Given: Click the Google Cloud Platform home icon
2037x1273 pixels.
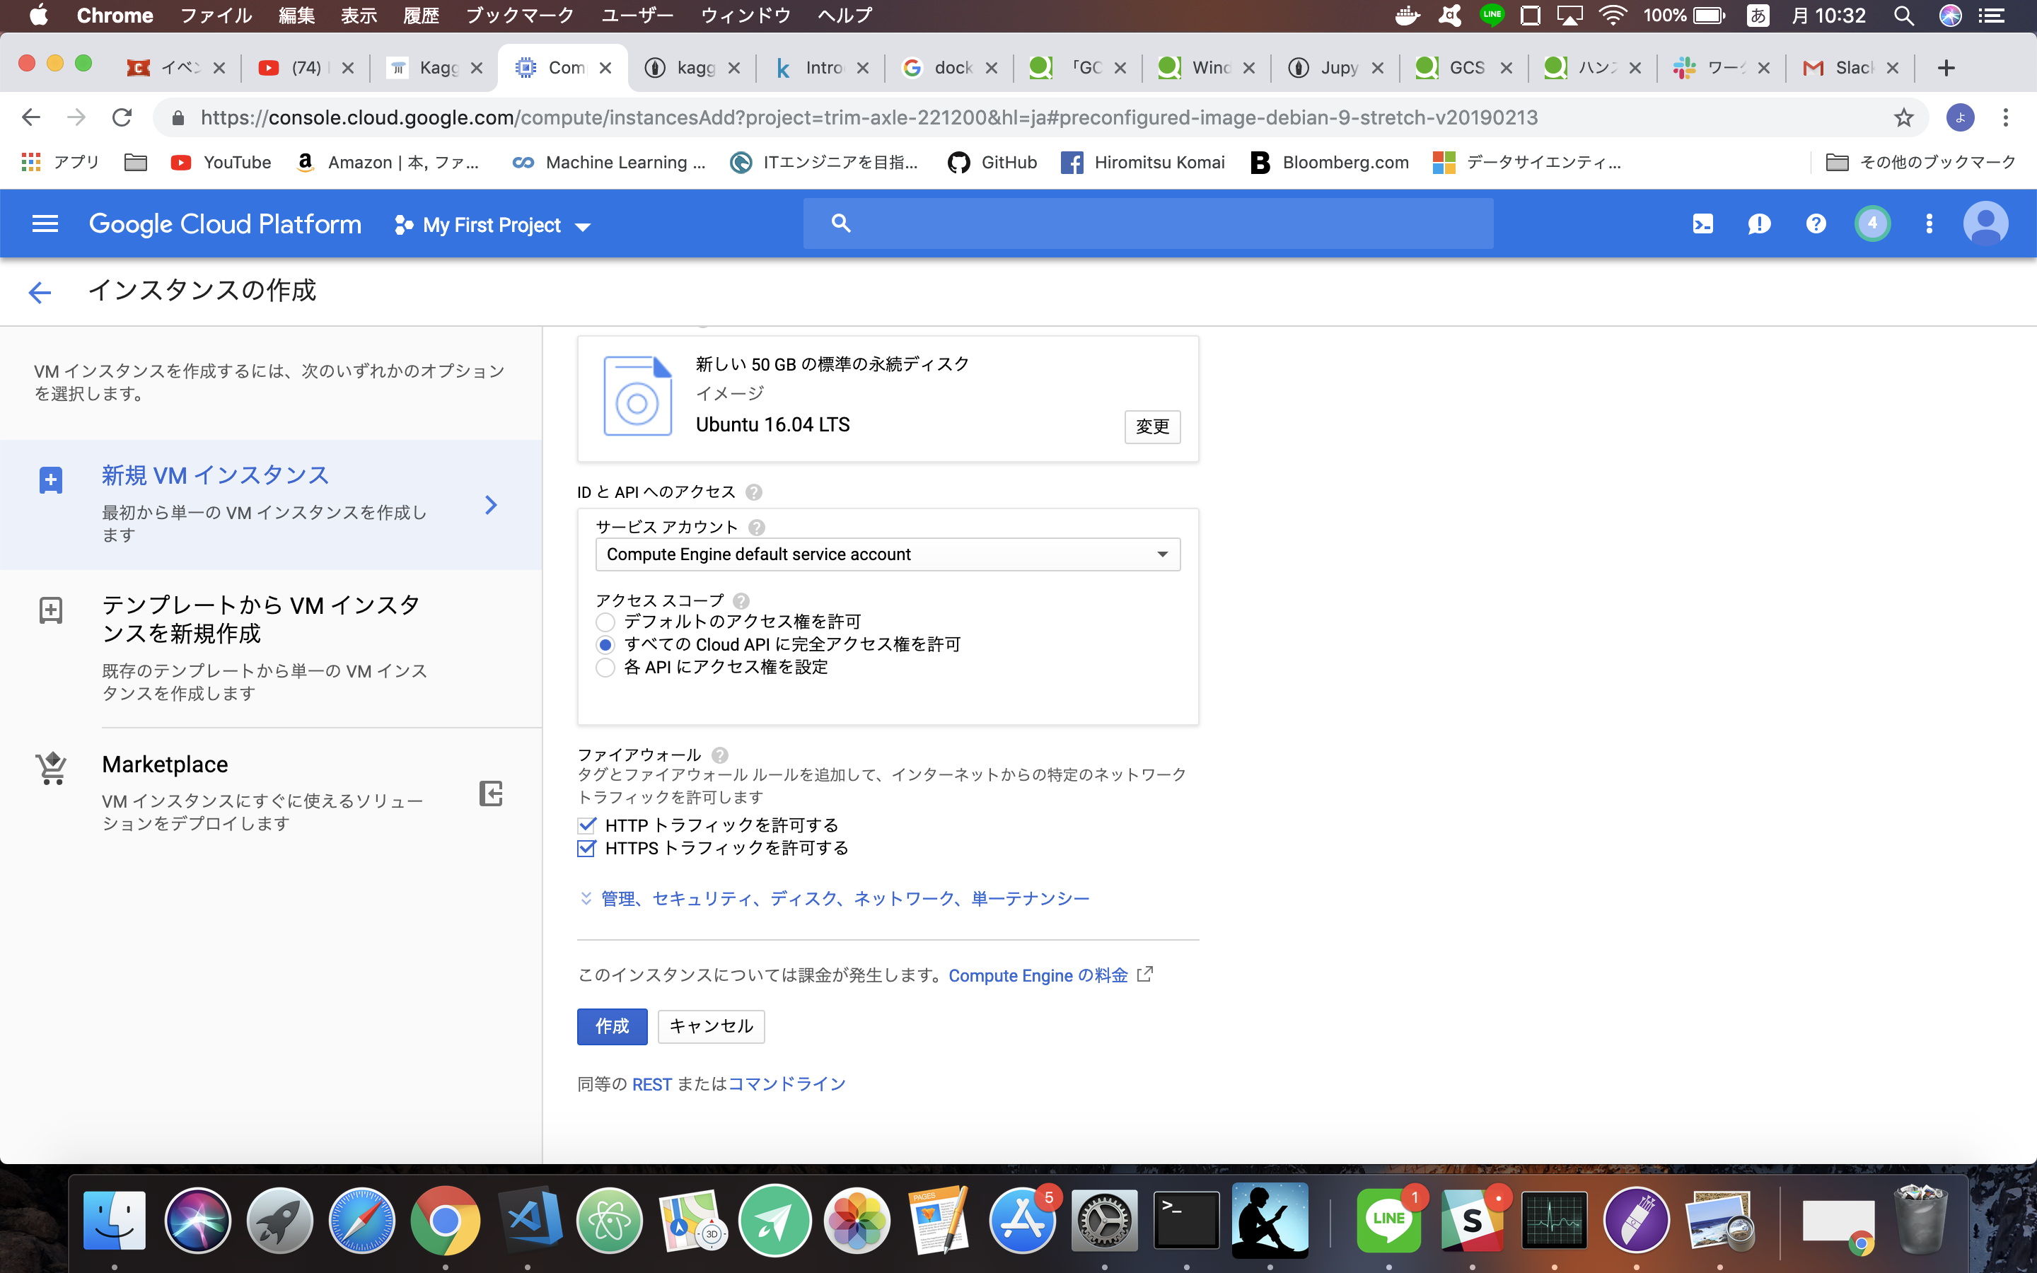Looking at the screenshot, I should point(227,223).
